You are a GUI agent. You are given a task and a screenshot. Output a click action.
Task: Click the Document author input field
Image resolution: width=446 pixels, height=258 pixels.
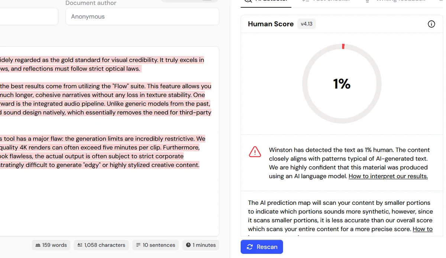point(142,17)
